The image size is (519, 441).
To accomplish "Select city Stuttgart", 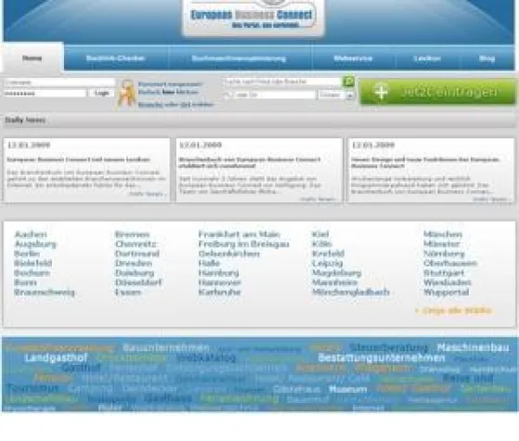I will pyautogui.click(x=444, y=273).
